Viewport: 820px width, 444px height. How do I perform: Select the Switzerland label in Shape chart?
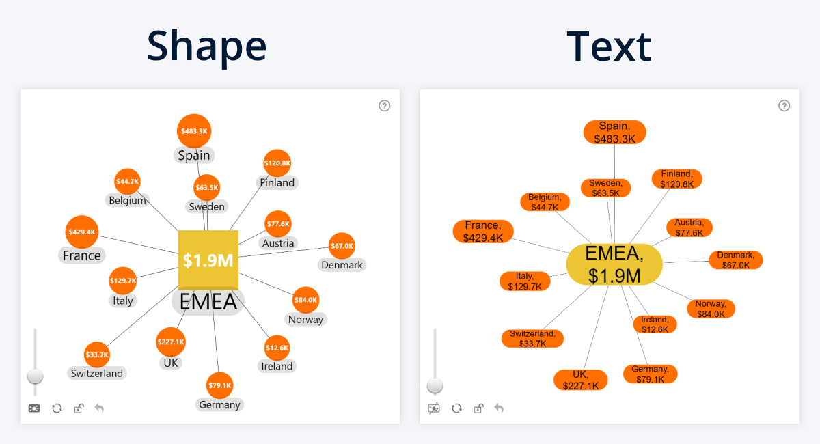[x=97, y=373]
